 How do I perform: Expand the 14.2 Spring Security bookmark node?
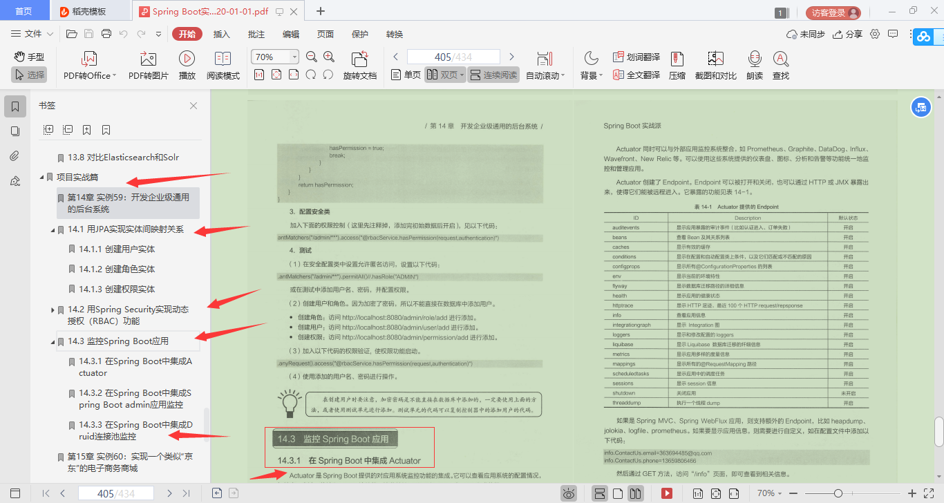(x=53, y=310)
